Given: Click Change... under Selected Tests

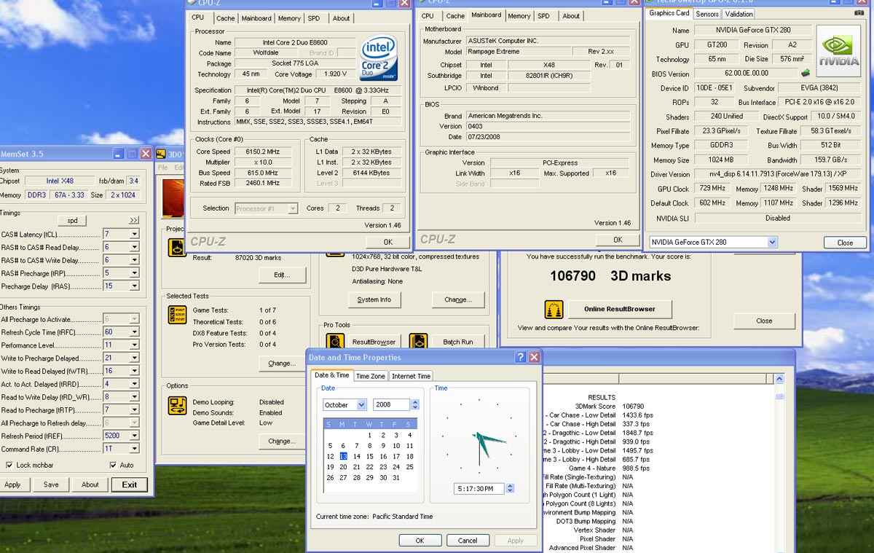Looking at the screenshot, I should (282, 363).
